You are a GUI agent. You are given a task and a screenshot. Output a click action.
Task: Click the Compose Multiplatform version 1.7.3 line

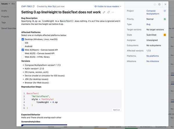point(43,65)
